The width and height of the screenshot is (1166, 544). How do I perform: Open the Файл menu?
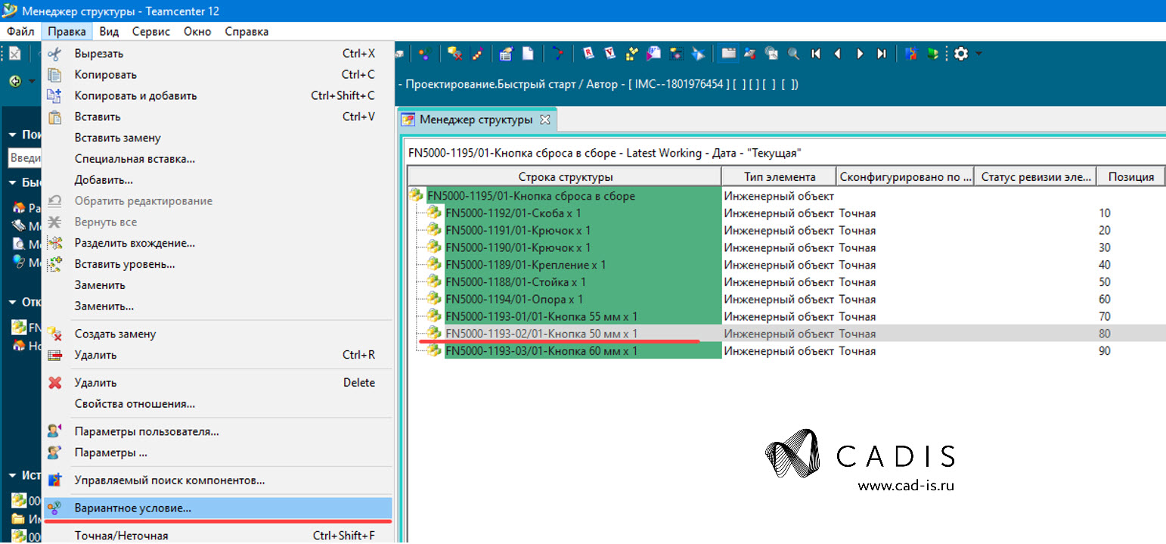click(x=20, y=32)
